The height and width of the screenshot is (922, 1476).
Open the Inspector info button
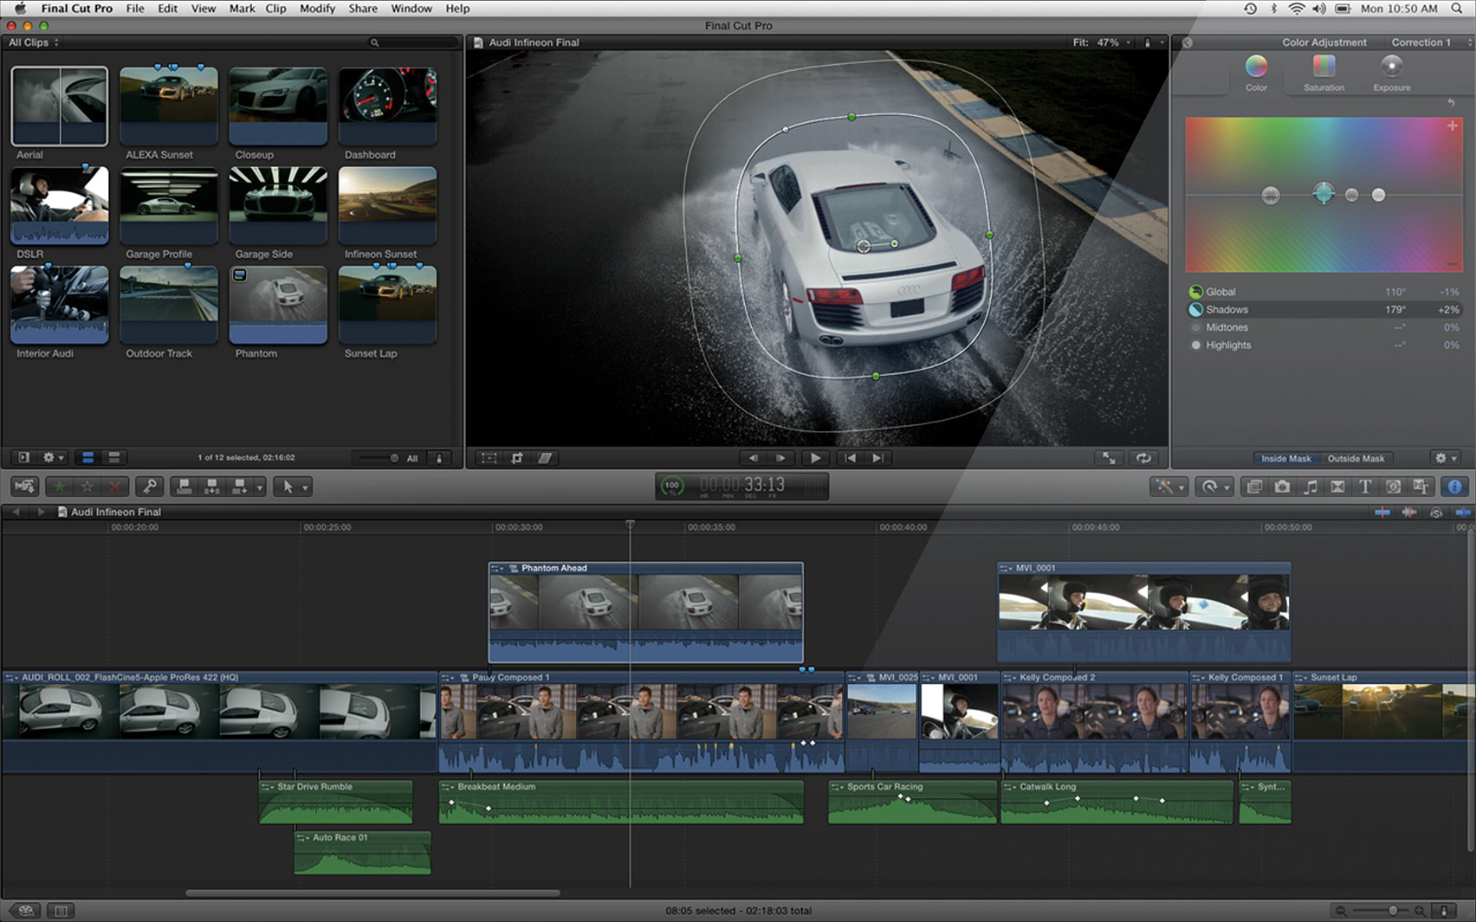click(x=1454, y=487)
